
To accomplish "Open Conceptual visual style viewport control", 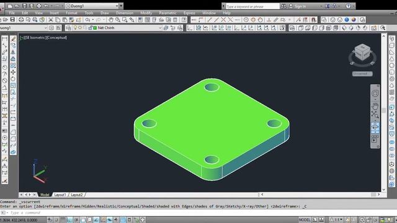I will pyautogui.click(x=58, y=38).
